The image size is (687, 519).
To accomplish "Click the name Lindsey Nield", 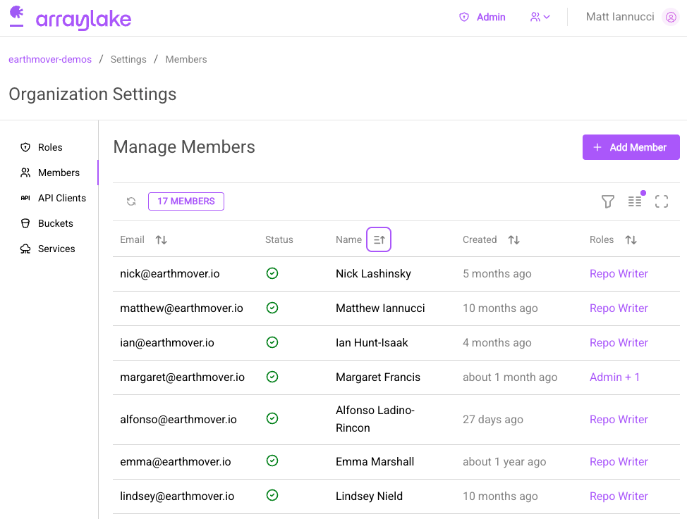I will pos(369,496).
